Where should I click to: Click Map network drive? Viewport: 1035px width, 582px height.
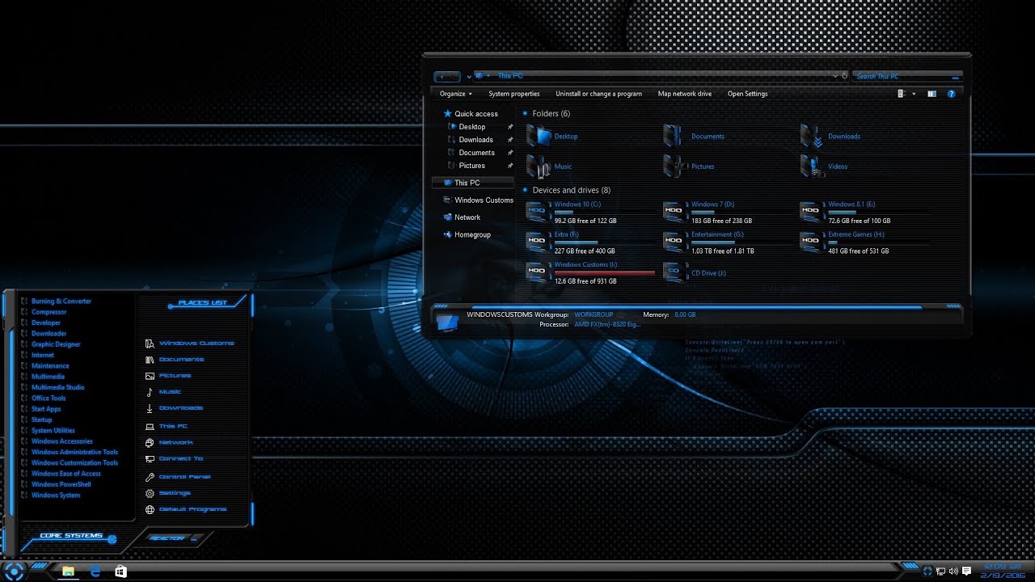tap(685, 94)
